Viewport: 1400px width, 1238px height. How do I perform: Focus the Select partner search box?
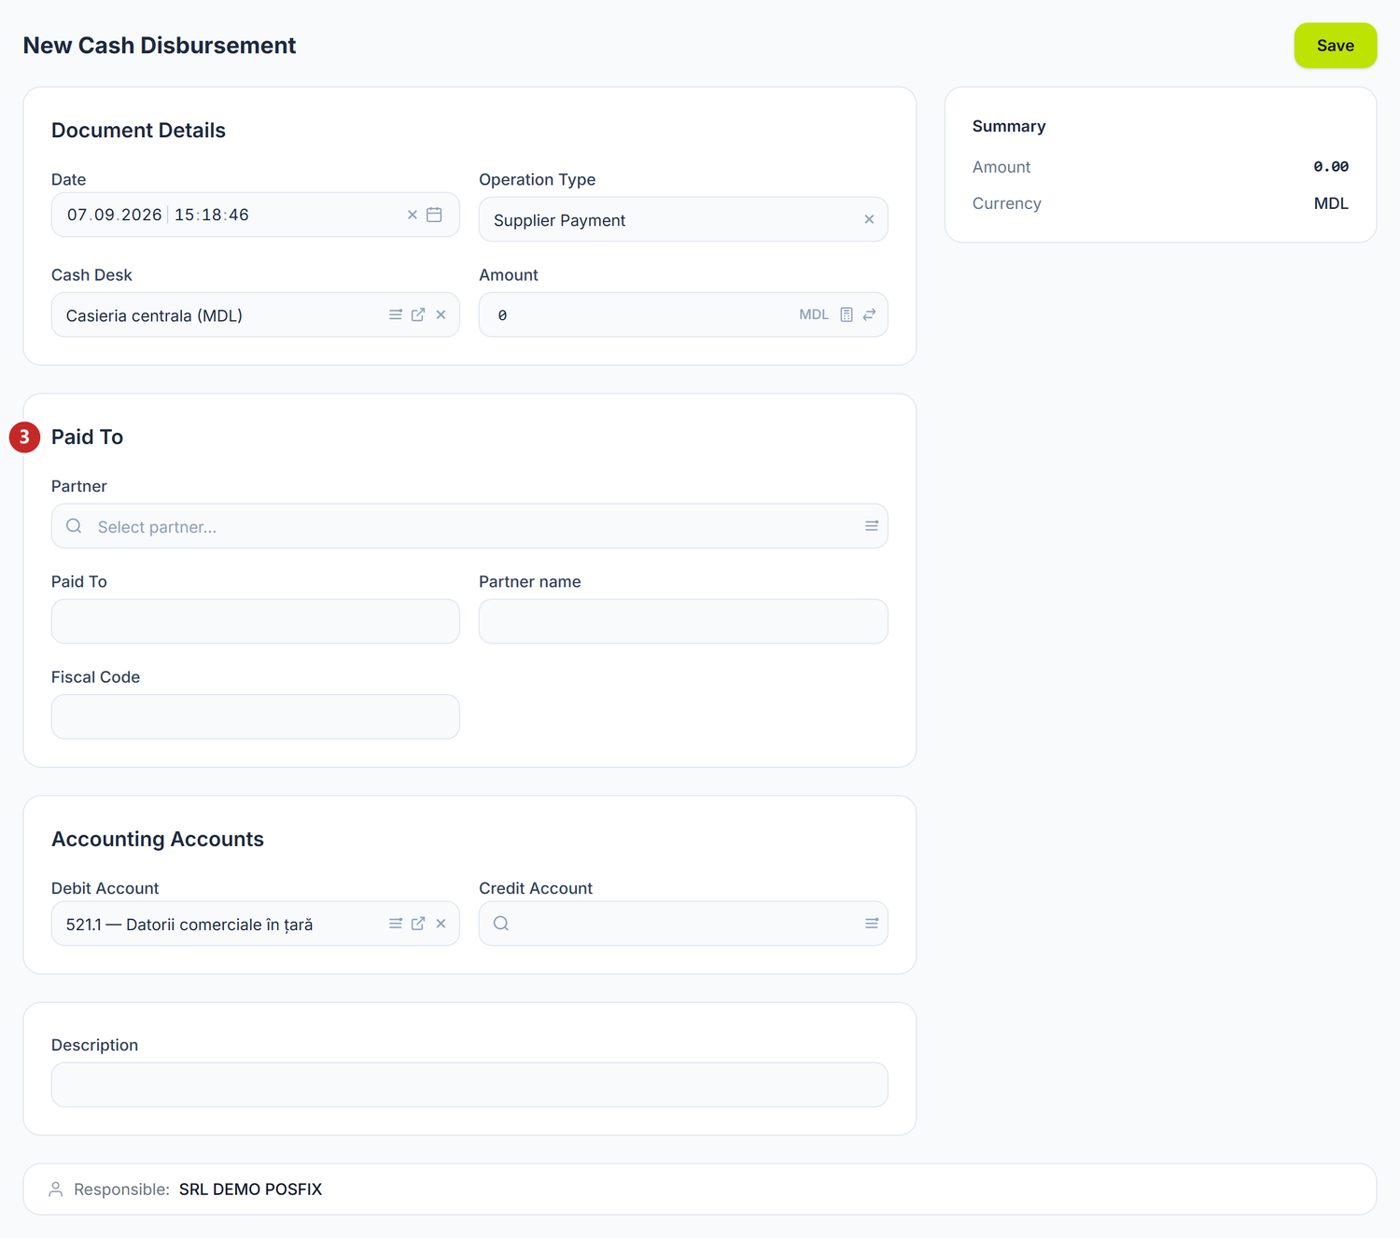[469, 526]
